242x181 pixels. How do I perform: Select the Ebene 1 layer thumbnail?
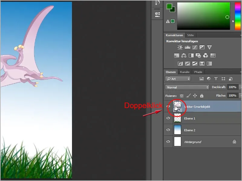pos(178,118)
